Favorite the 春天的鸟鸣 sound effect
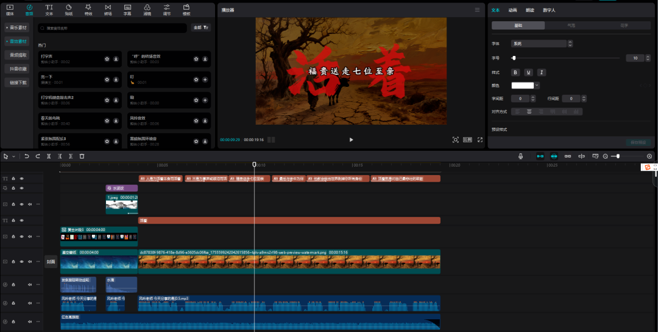This screenshot has width=658, height=332. tap(107, 120)
